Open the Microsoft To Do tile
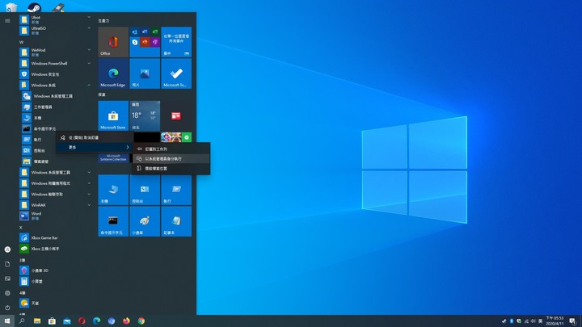Screen dimensions: 582x327 [x=176, y=73]
